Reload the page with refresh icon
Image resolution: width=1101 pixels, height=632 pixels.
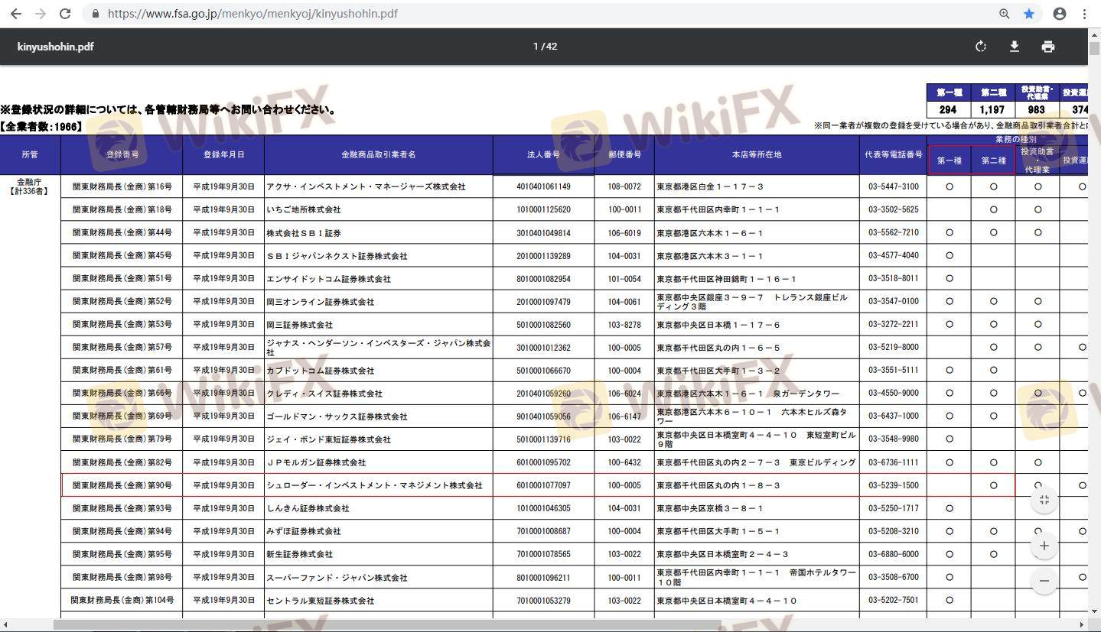66,14
